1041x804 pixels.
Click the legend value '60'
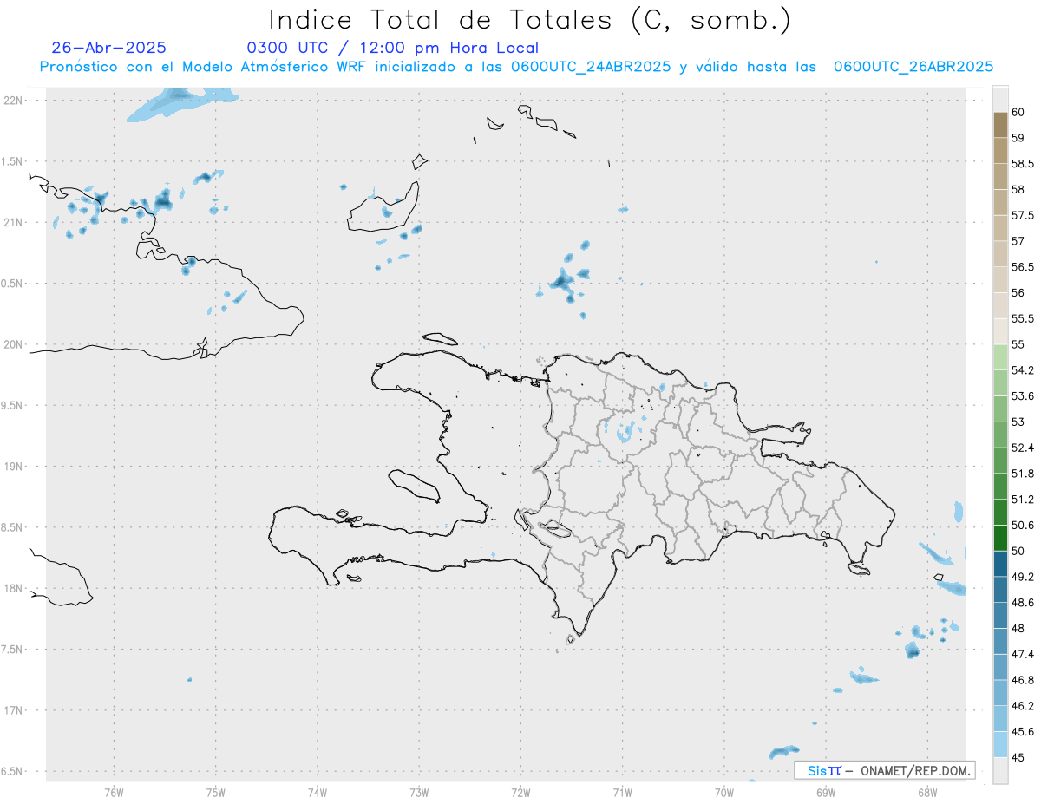(x=1018, y=112)
